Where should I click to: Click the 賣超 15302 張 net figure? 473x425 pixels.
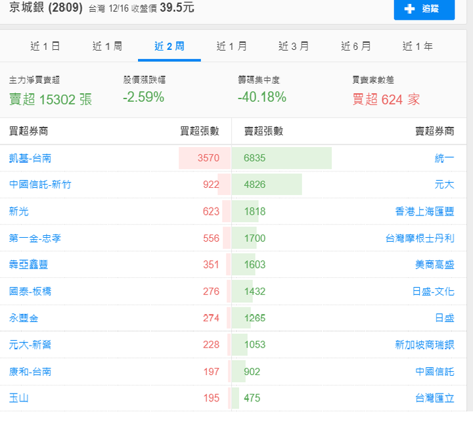tap(51, 99)
